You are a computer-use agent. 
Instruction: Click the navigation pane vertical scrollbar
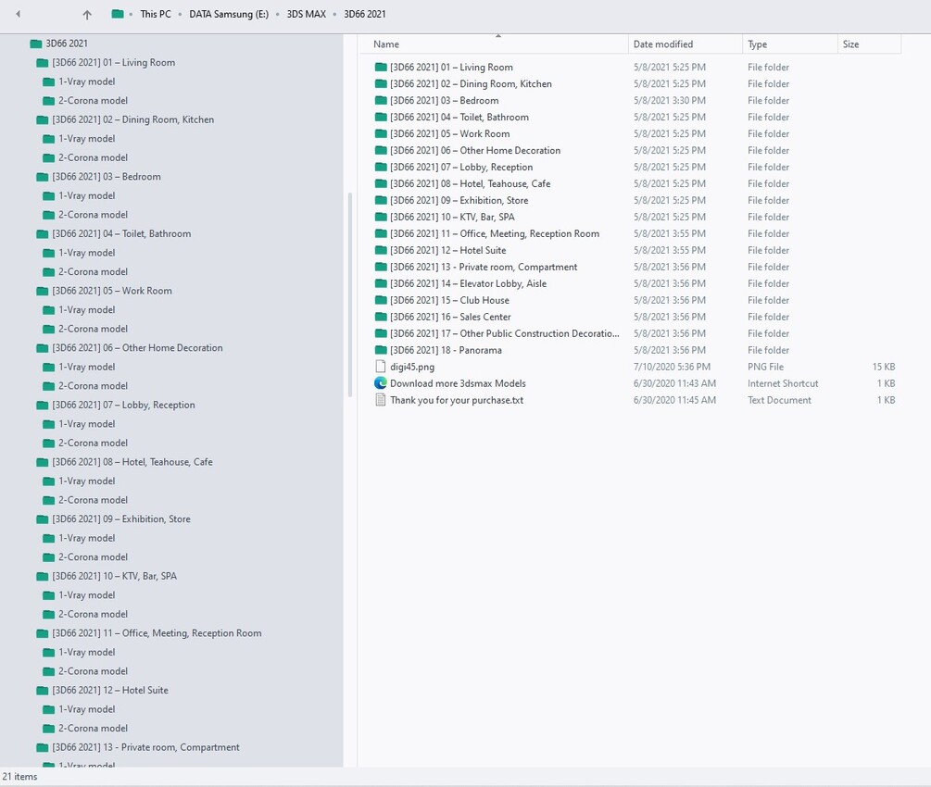(x=350, y=295)
